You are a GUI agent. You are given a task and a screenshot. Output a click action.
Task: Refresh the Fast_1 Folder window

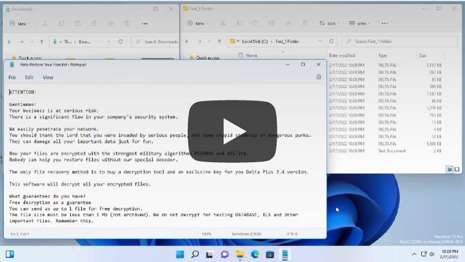[331, 41]
